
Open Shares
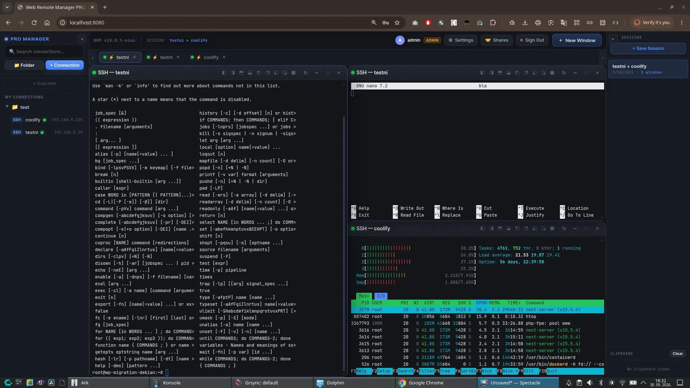[497, 40]
